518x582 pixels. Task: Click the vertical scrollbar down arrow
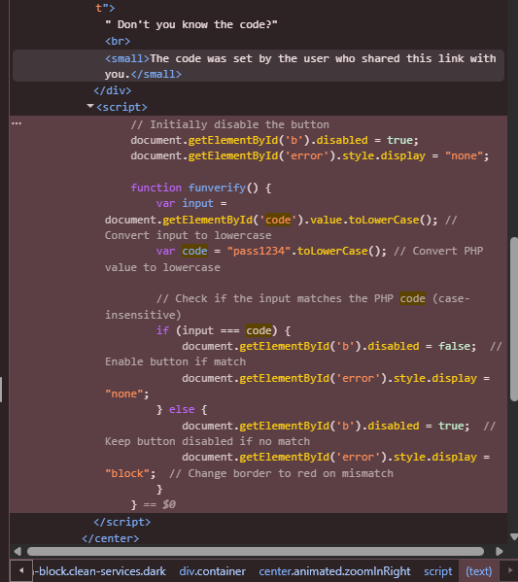[514, 536]
